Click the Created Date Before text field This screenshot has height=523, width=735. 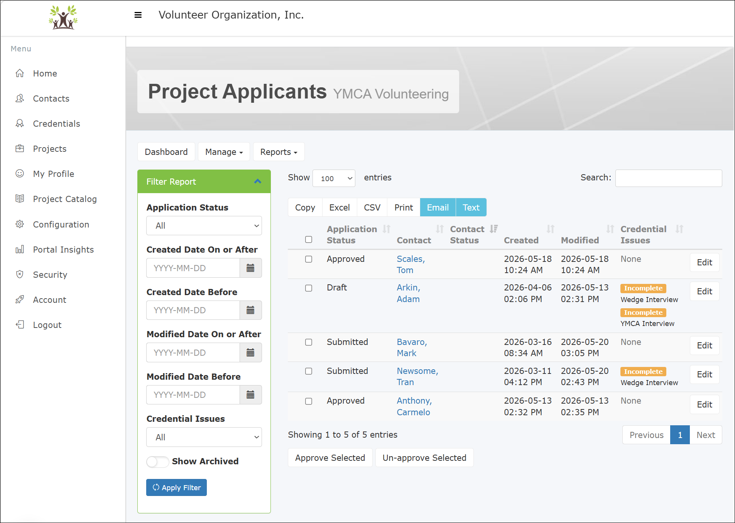[193, 310]
